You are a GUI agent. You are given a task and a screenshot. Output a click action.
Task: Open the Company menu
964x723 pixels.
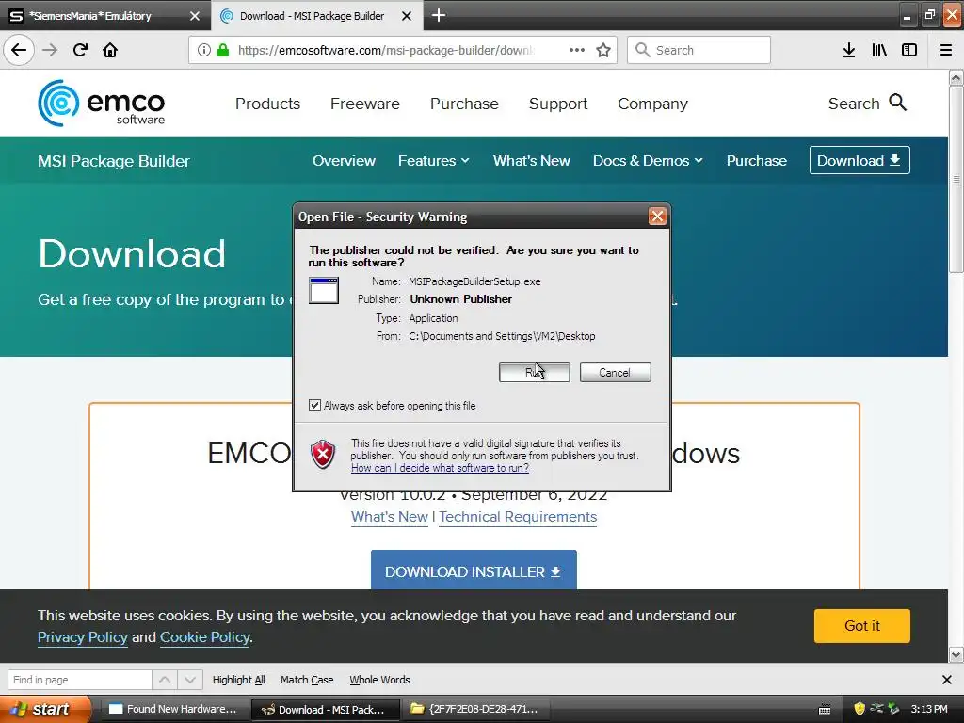(652, 104)
